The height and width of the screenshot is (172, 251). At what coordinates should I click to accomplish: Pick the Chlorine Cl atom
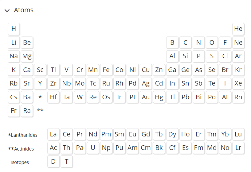(x=225, y=56)
